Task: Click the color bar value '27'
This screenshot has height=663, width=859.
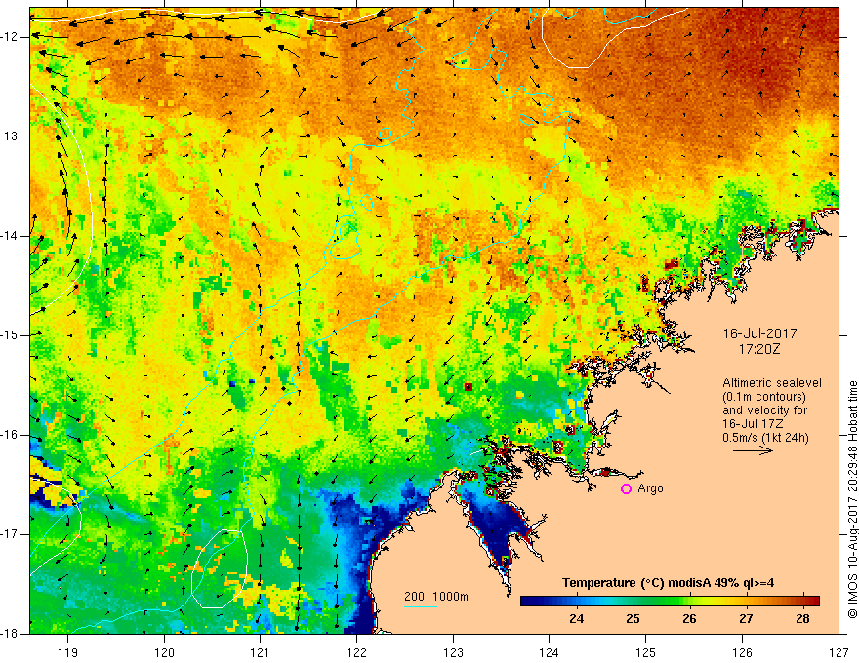Action: 746,619
